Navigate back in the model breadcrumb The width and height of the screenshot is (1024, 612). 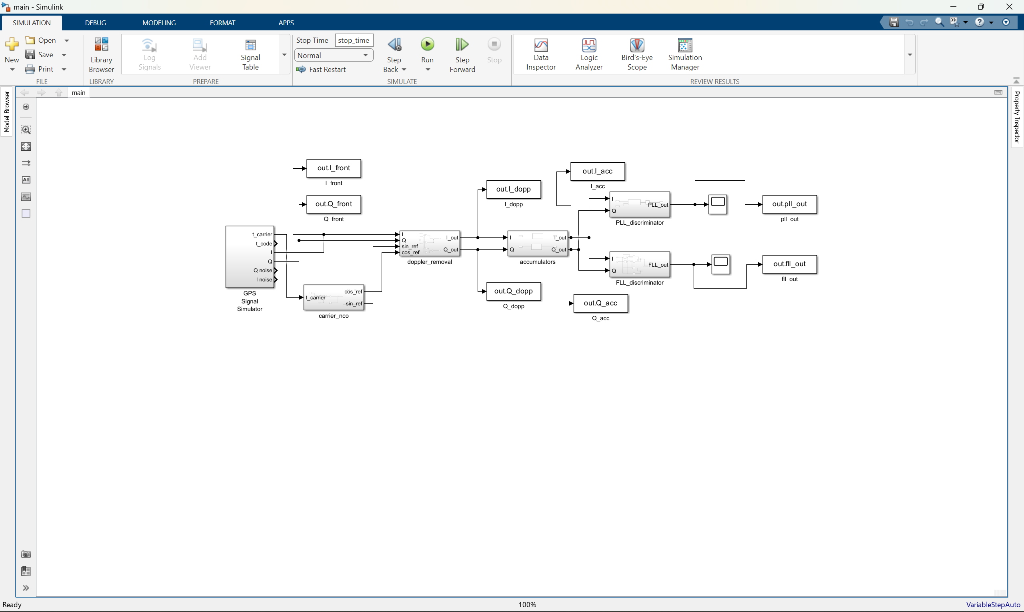pos(25,93)
